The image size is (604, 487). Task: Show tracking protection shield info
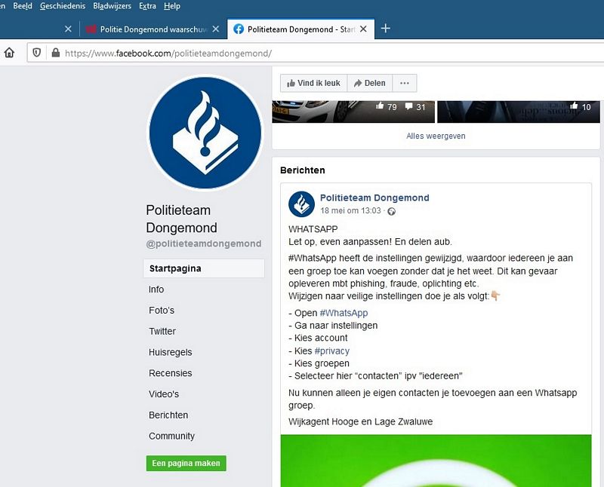pos(36,53)
